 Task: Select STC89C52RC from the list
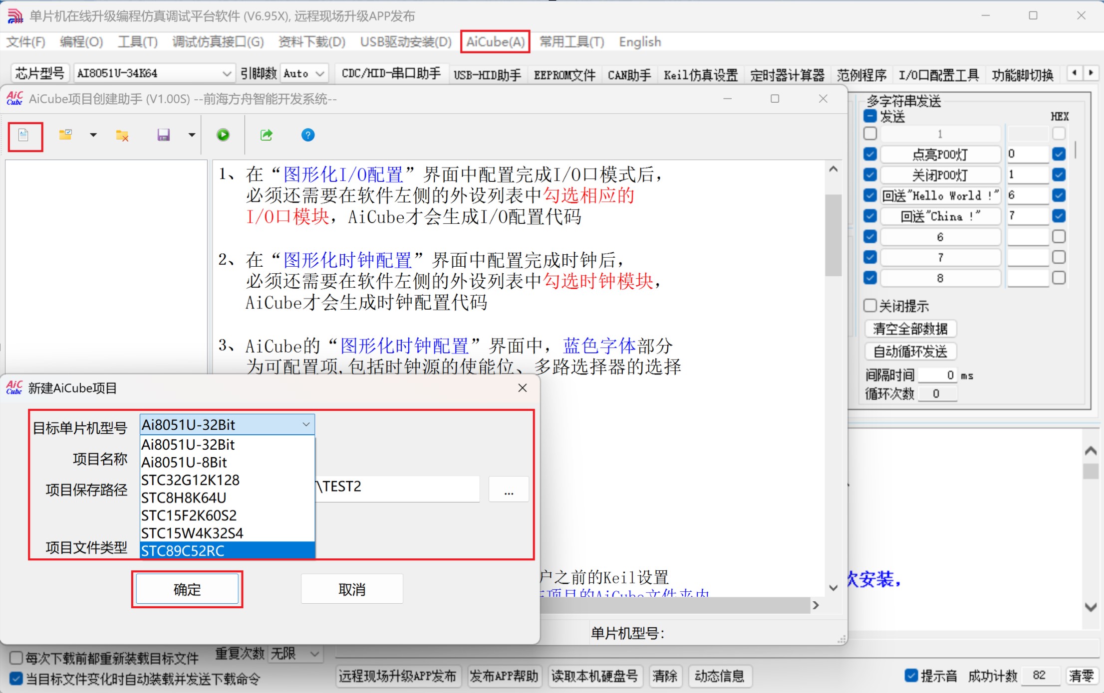tap(228, 551)
